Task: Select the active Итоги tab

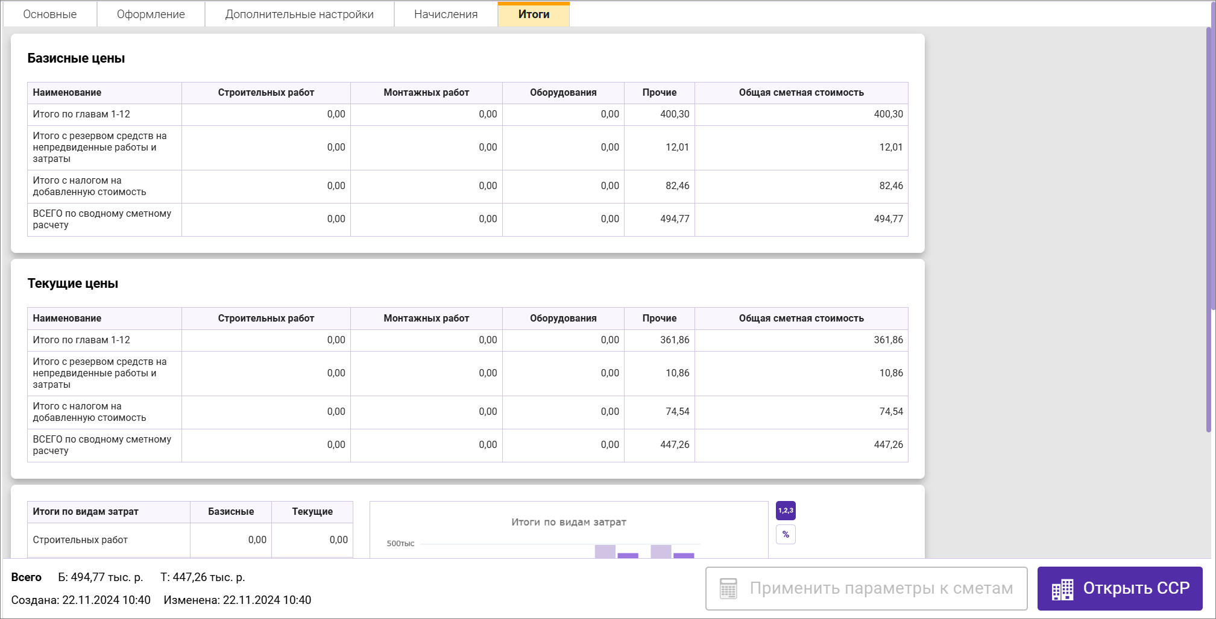Action: point(534,14)
